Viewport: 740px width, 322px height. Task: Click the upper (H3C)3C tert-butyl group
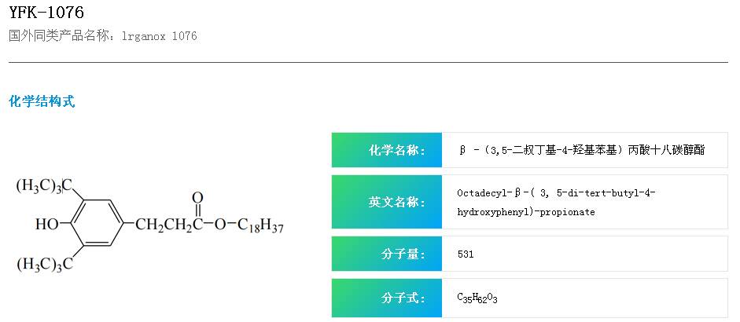click(x=45, y=185)
